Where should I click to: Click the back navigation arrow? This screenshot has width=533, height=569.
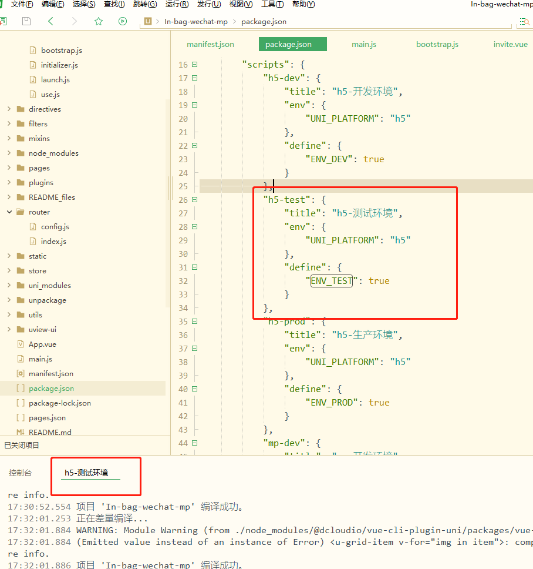50,21
